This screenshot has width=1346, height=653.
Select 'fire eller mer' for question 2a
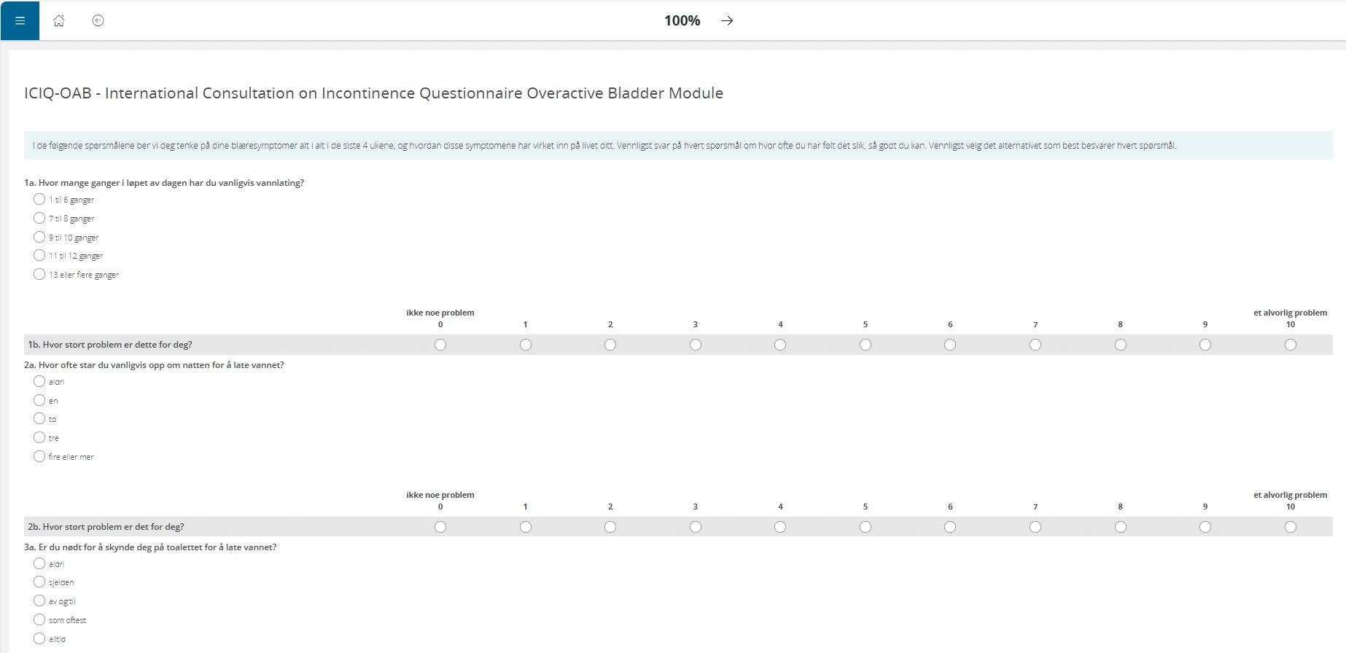(x=39, y=456)
